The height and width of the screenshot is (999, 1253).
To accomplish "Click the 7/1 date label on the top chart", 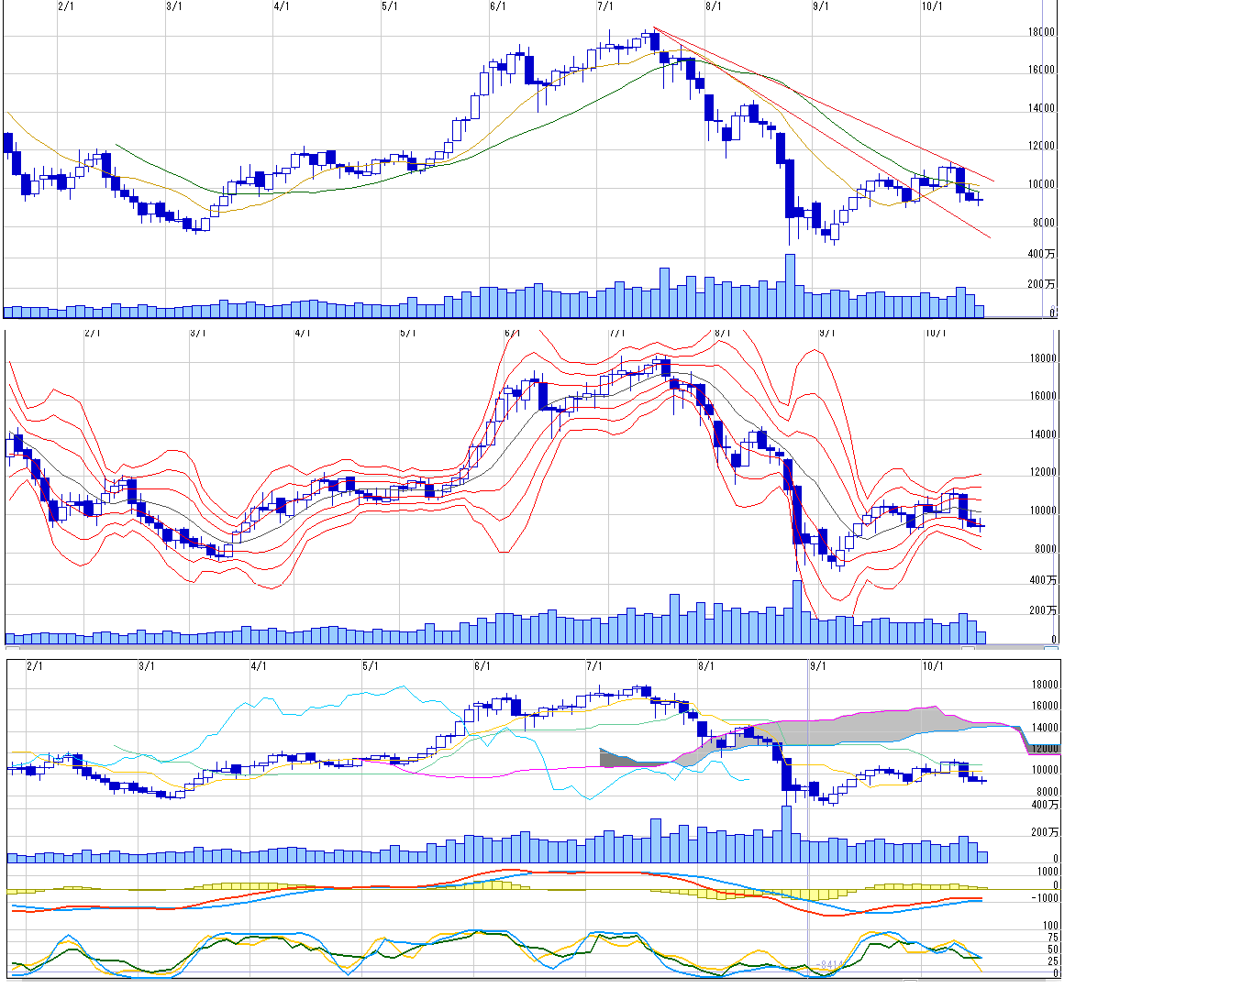I will (605, 6).
